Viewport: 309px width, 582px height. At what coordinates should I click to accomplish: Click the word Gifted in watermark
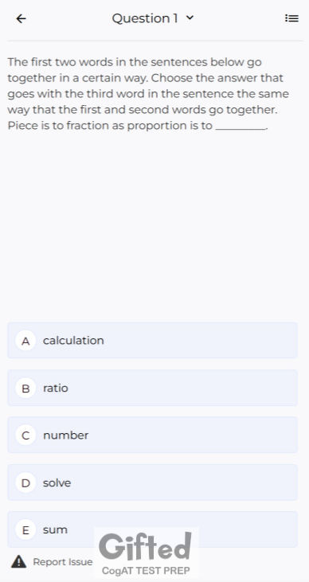[x=146, y=547]
